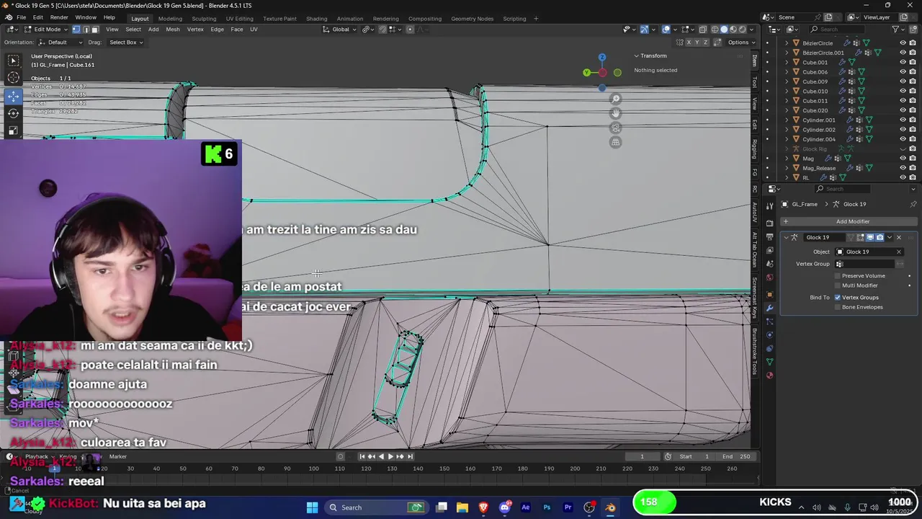Click Add Modifier button
The width and height of the screenshot is (922, 519).
click(x=848, y=221)
